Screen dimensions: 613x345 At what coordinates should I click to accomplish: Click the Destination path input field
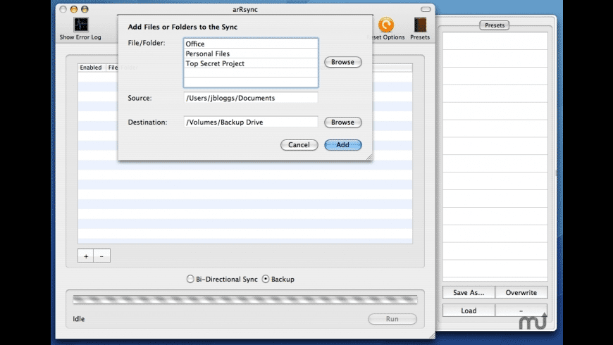(x=251, y=122)
